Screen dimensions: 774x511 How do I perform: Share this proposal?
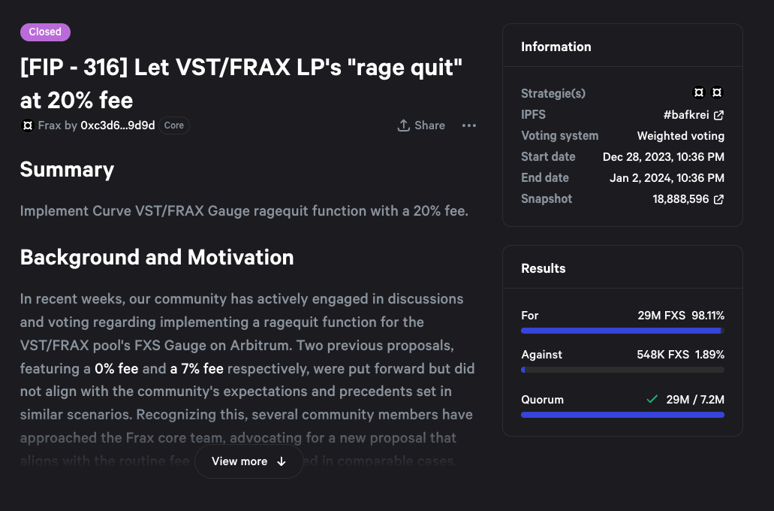coord(421,125)
